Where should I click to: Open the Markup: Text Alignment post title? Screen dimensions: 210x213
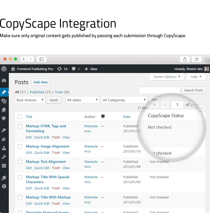click(46, 162)
